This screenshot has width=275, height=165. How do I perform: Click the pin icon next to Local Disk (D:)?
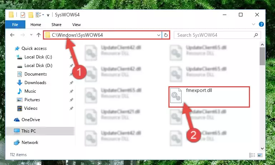point(71,66)
